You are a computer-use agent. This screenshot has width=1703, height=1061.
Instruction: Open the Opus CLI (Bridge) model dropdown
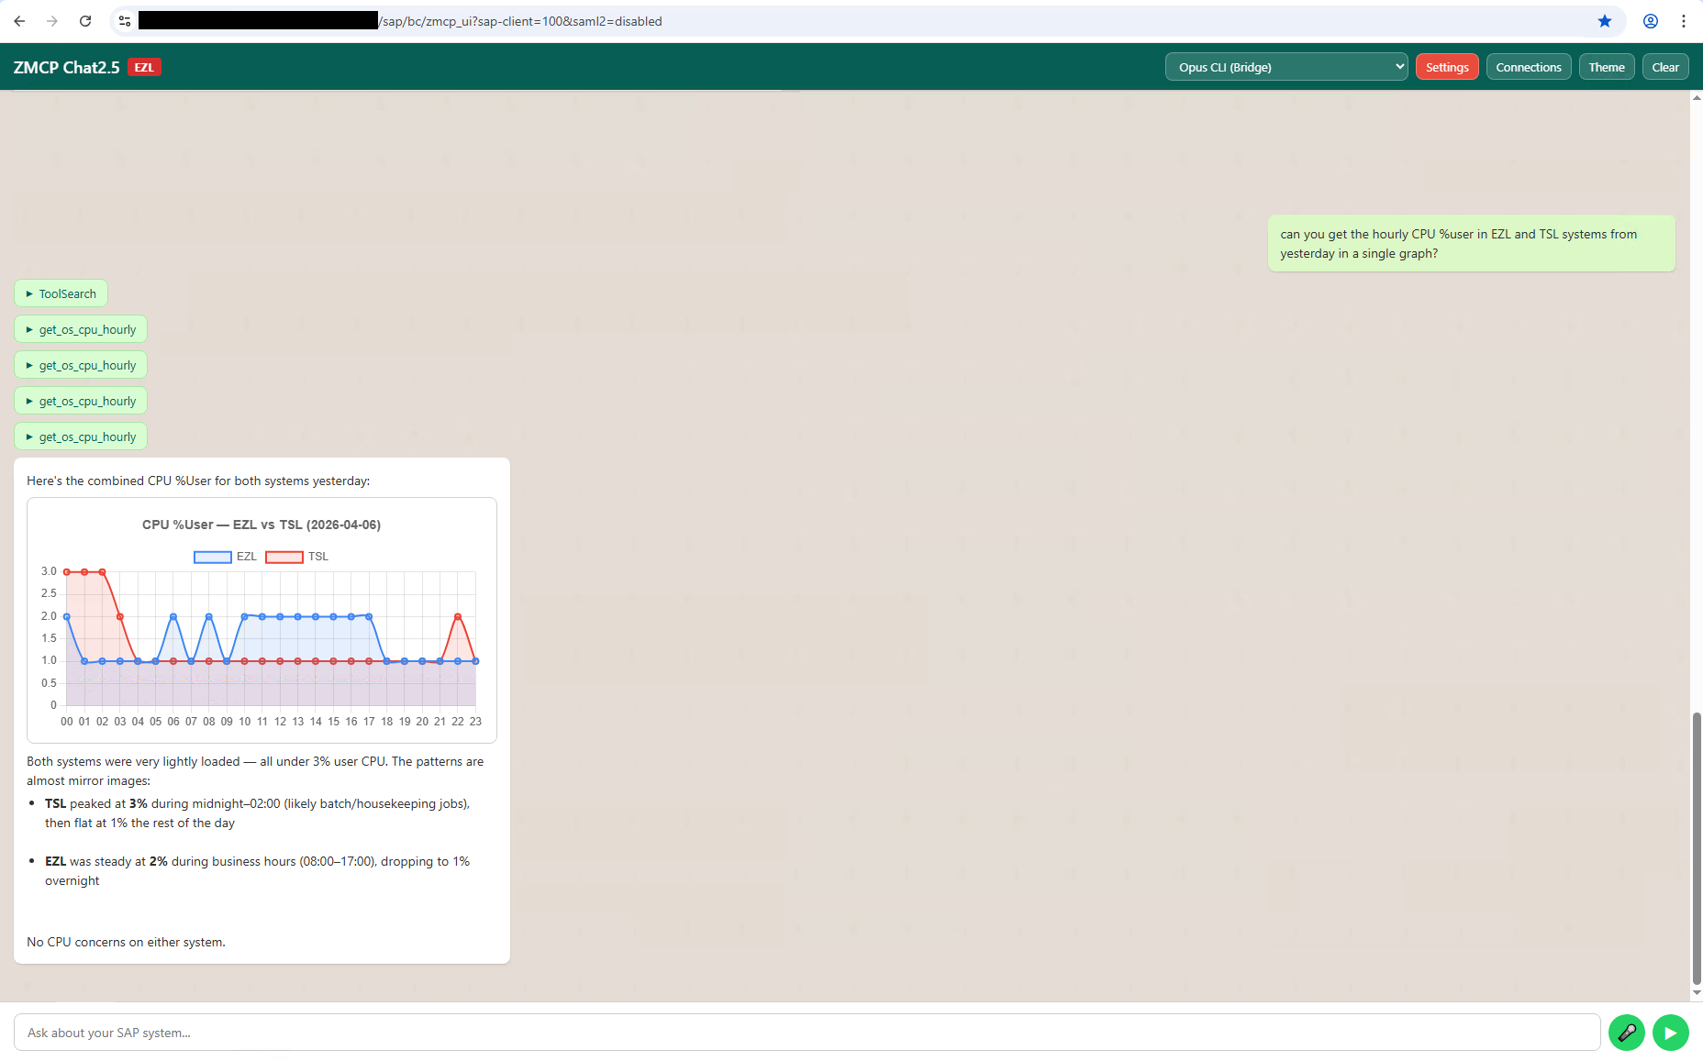click(1286, 67)
